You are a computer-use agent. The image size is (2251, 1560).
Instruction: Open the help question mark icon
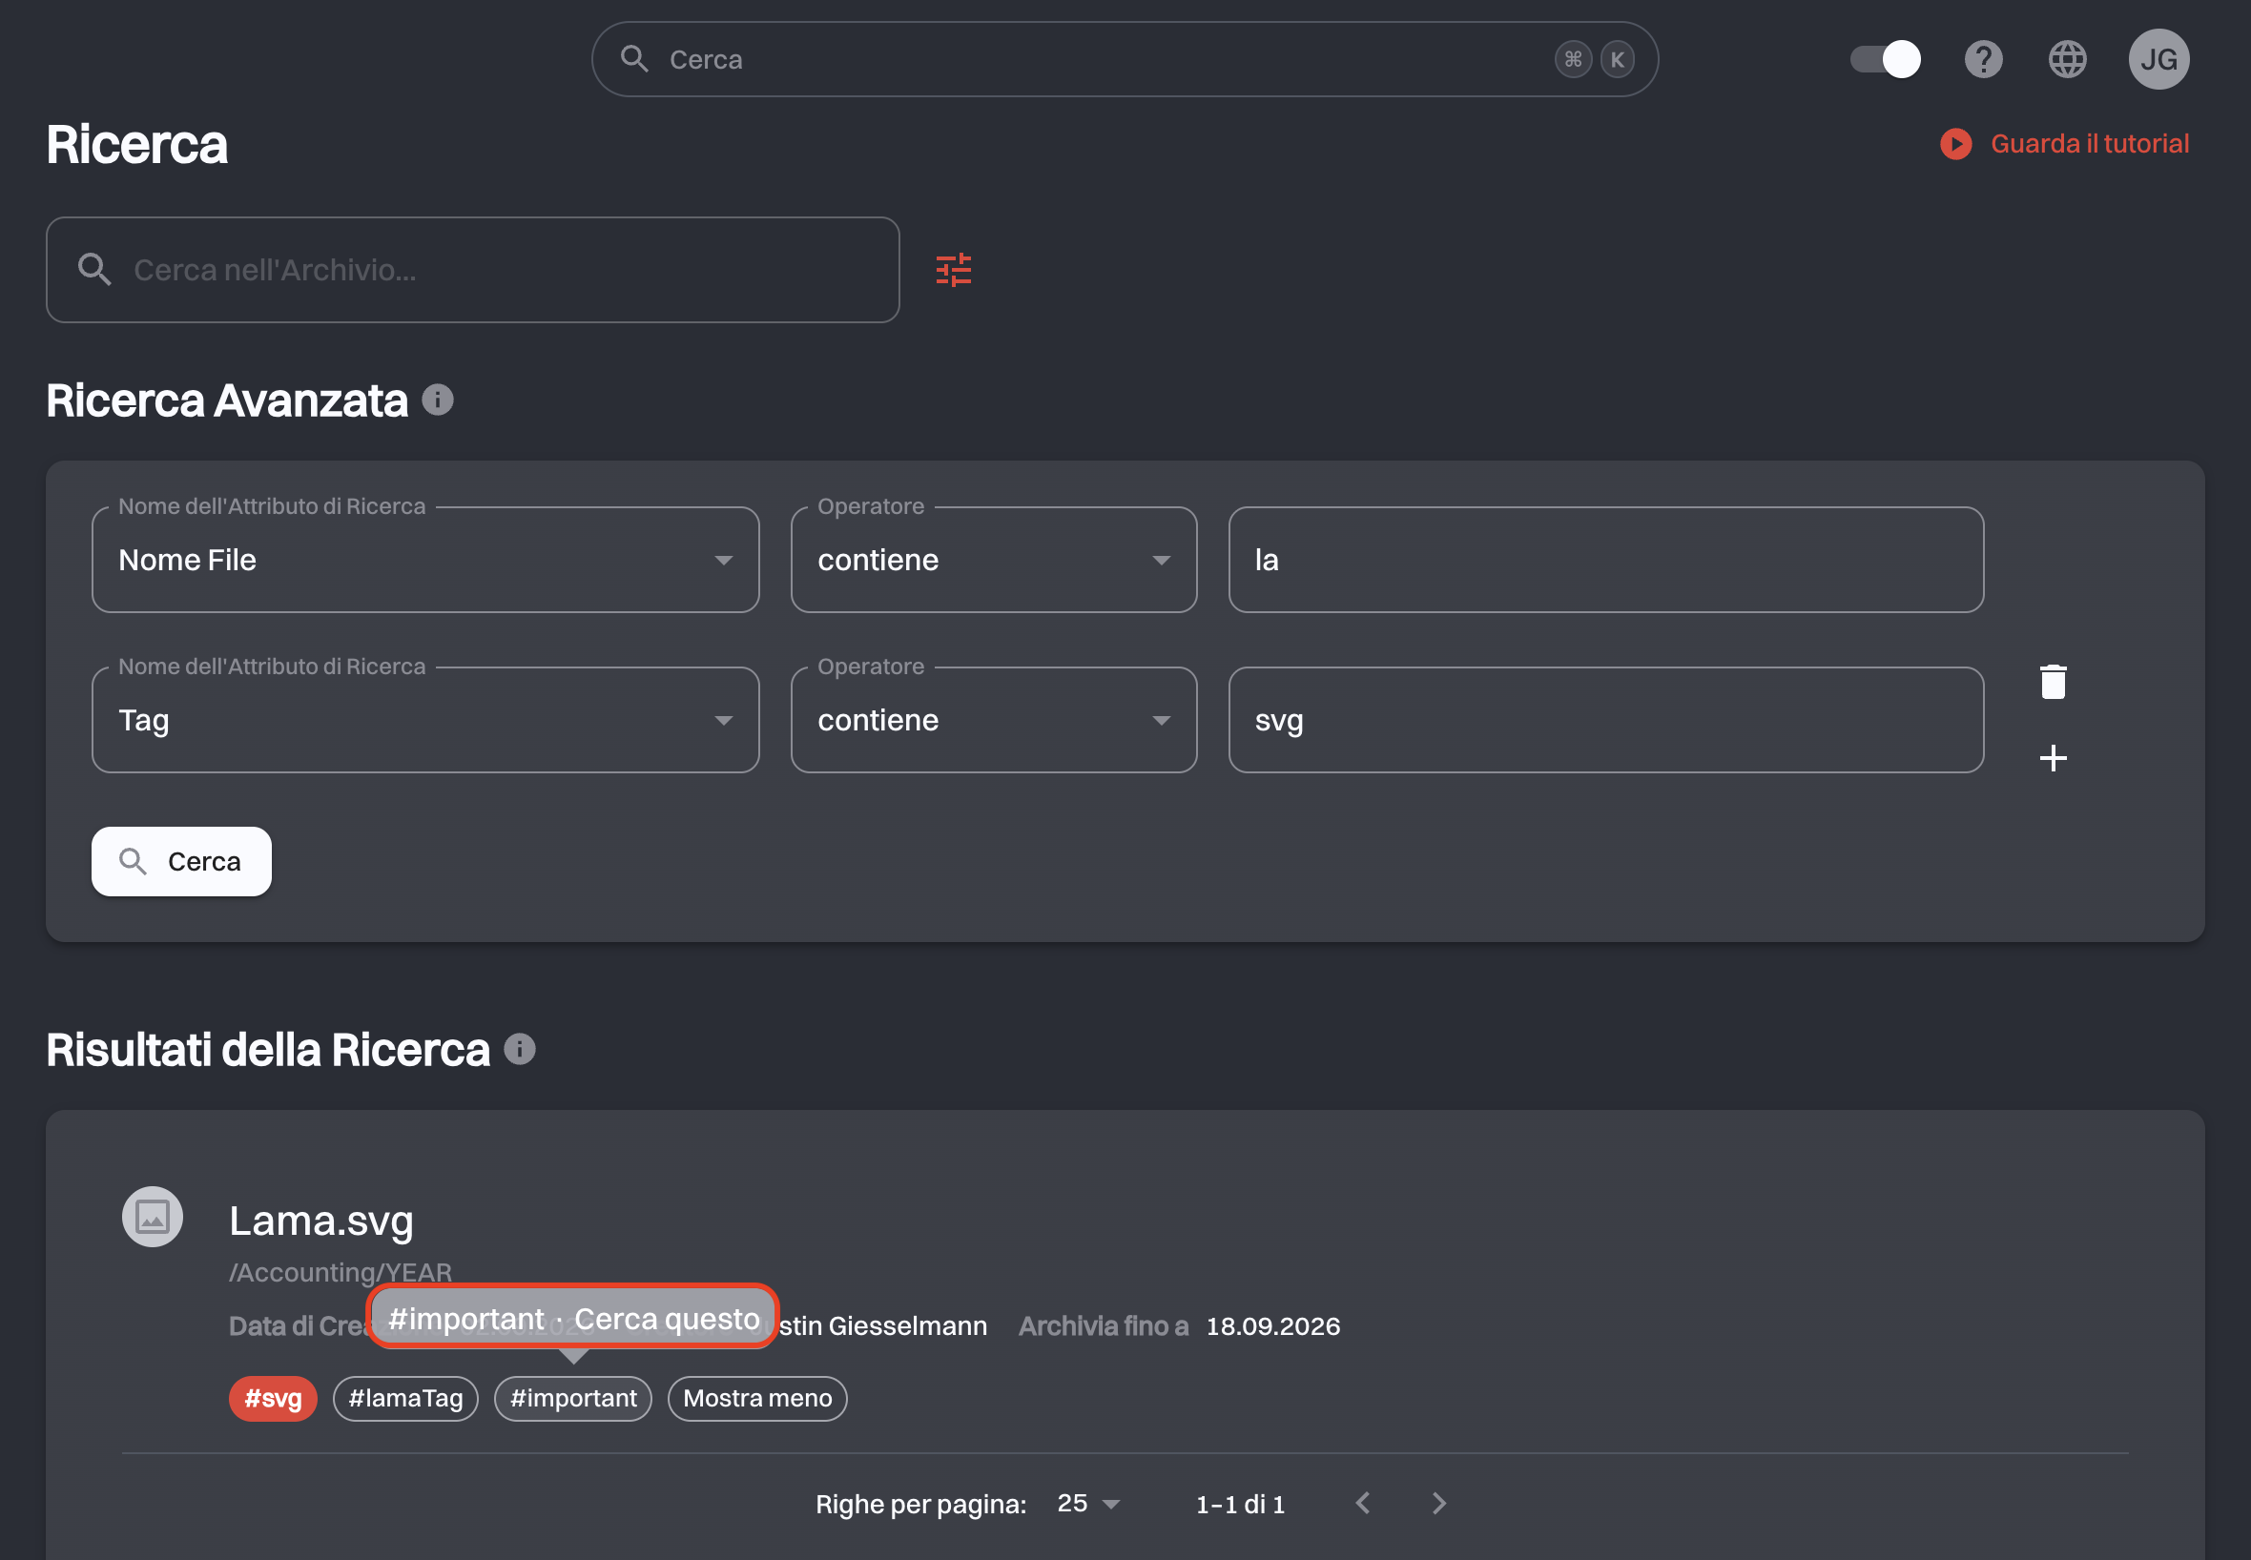coord(1983,60)
